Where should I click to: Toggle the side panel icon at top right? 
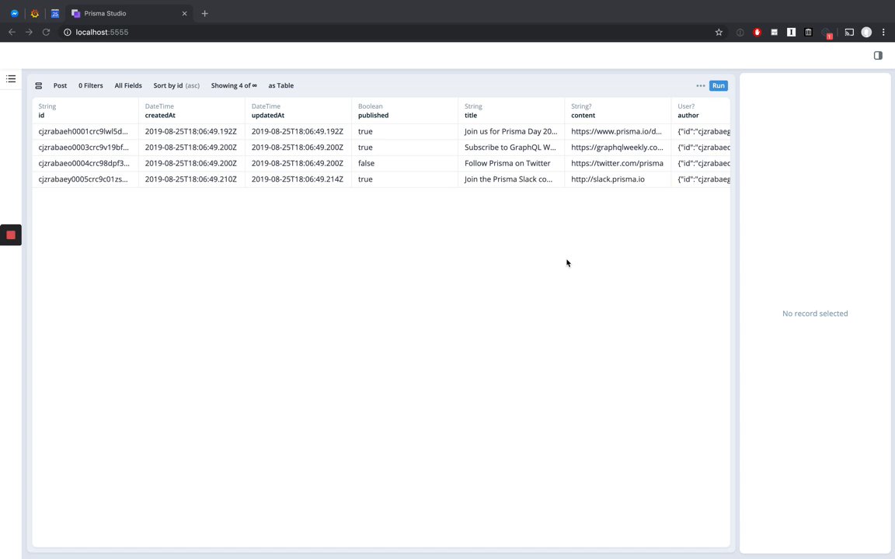[878, 55]
